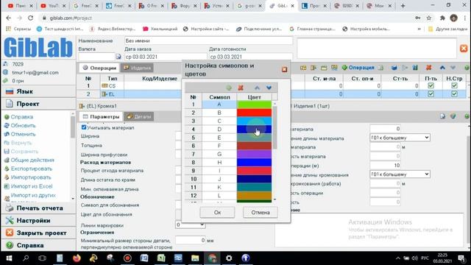
Task: Open the Линии маркировки dropdown
Action: (190, 225)
